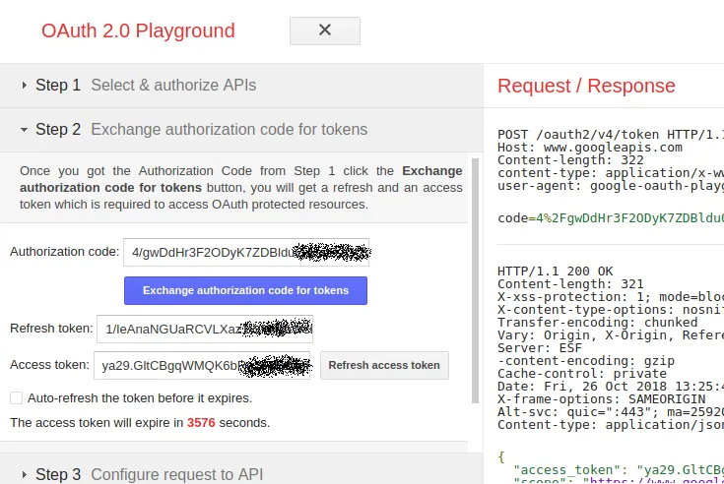Focus the Refresh token field

click(x=205, y=329)
